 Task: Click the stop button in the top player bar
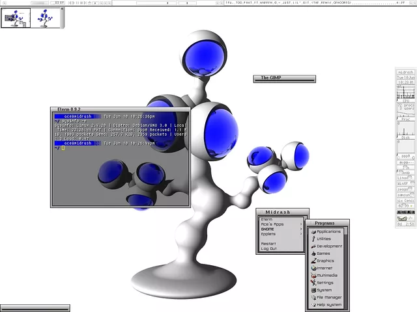81,3
